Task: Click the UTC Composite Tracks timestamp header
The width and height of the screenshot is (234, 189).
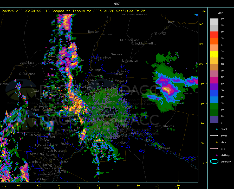Action: tap(73, 11)
